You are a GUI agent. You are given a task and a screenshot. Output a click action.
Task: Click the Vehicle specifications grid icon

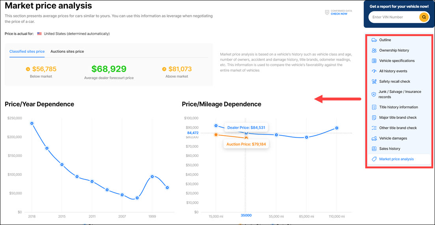(374, 61)
